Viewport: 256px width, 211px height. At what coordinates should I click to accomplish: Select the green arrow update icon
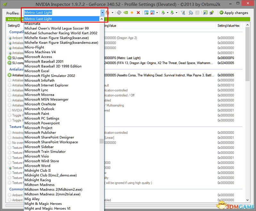point(212,13)
